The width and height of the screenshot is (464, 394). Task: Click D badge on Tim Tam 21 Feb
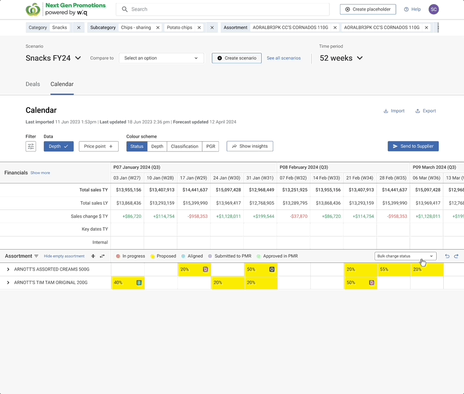371,282
